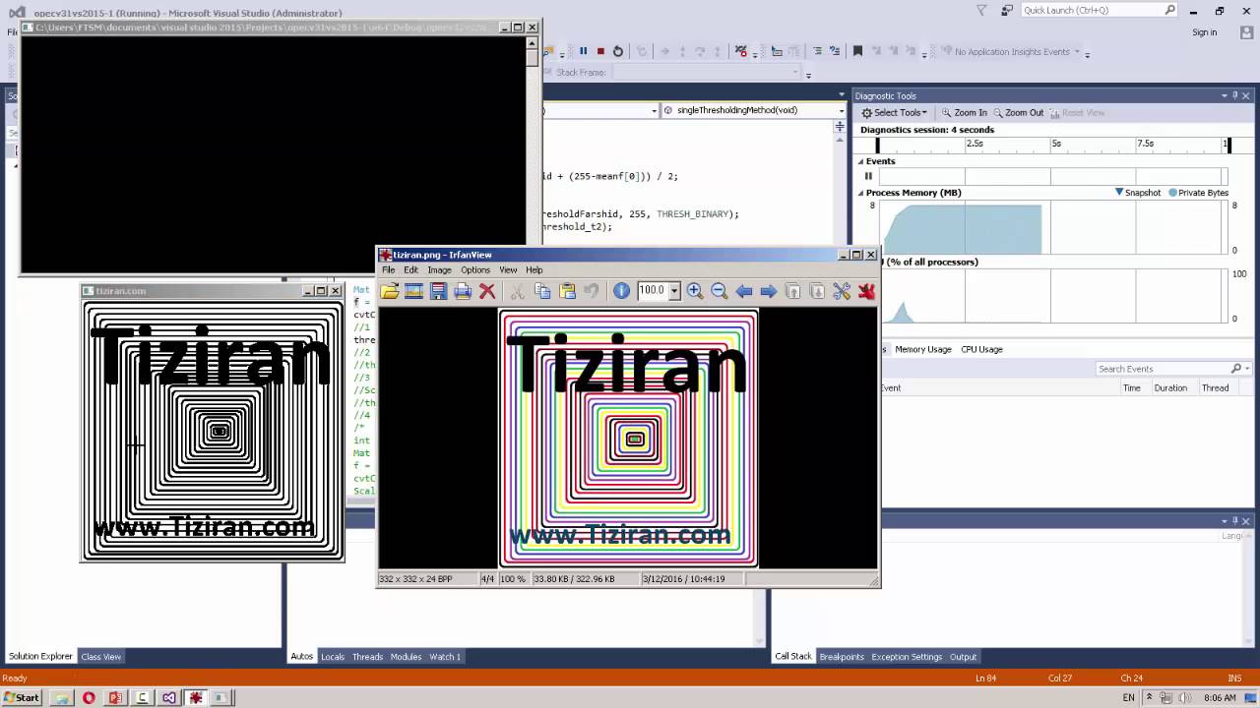Open the No Application Insights Events dropdown
Viewport: 1260px width, 708px height.
1076,52
